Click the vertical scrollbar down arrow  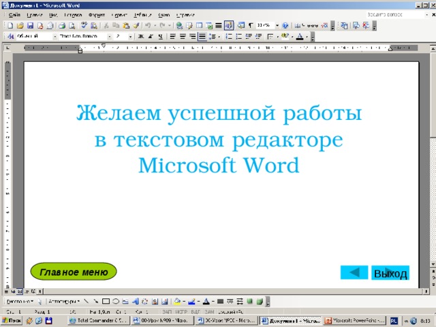(433, 264)
